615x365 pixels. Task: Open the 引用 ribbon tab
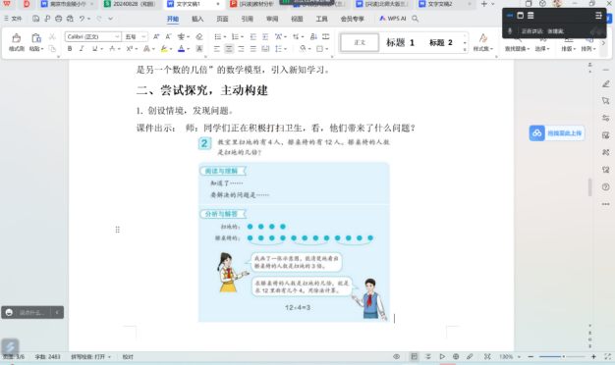248,19
